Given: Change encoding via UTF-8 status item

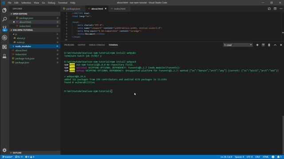Looking at the screenshot, I should (249, 157).
